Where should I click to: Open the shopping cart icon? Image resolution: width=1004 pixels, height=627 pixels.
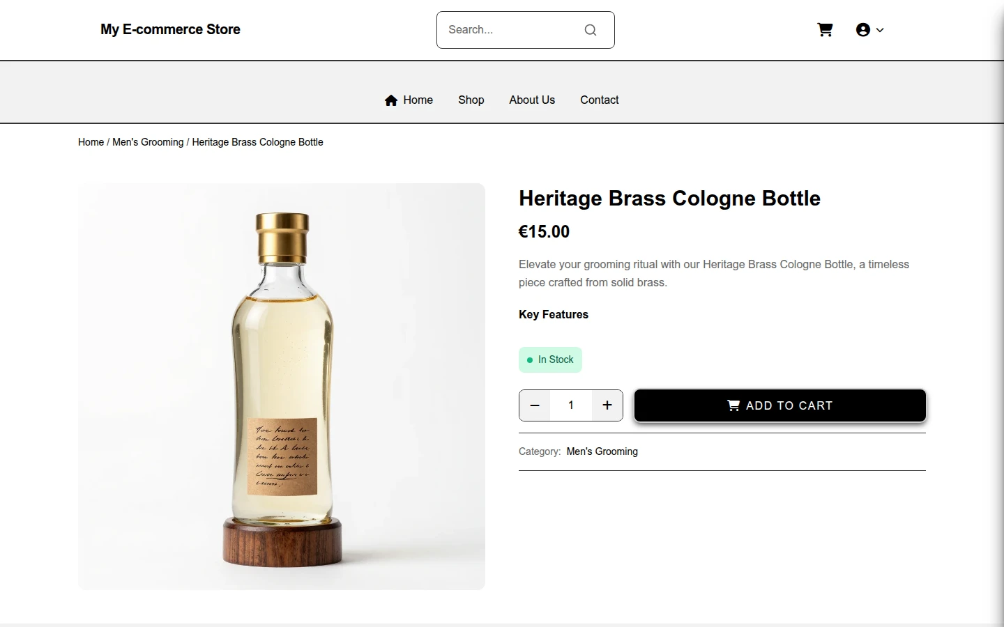(825, 30)
